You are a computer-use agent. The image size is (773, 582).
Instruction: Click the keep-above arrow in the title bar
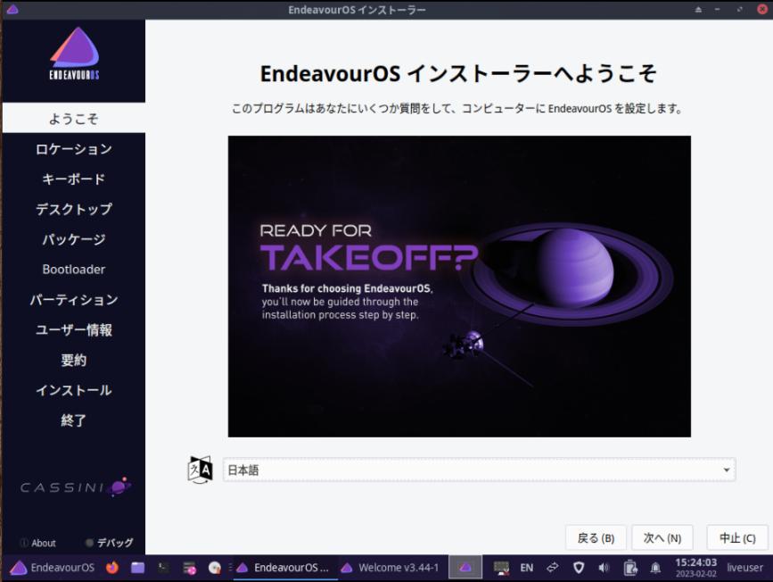698,10
